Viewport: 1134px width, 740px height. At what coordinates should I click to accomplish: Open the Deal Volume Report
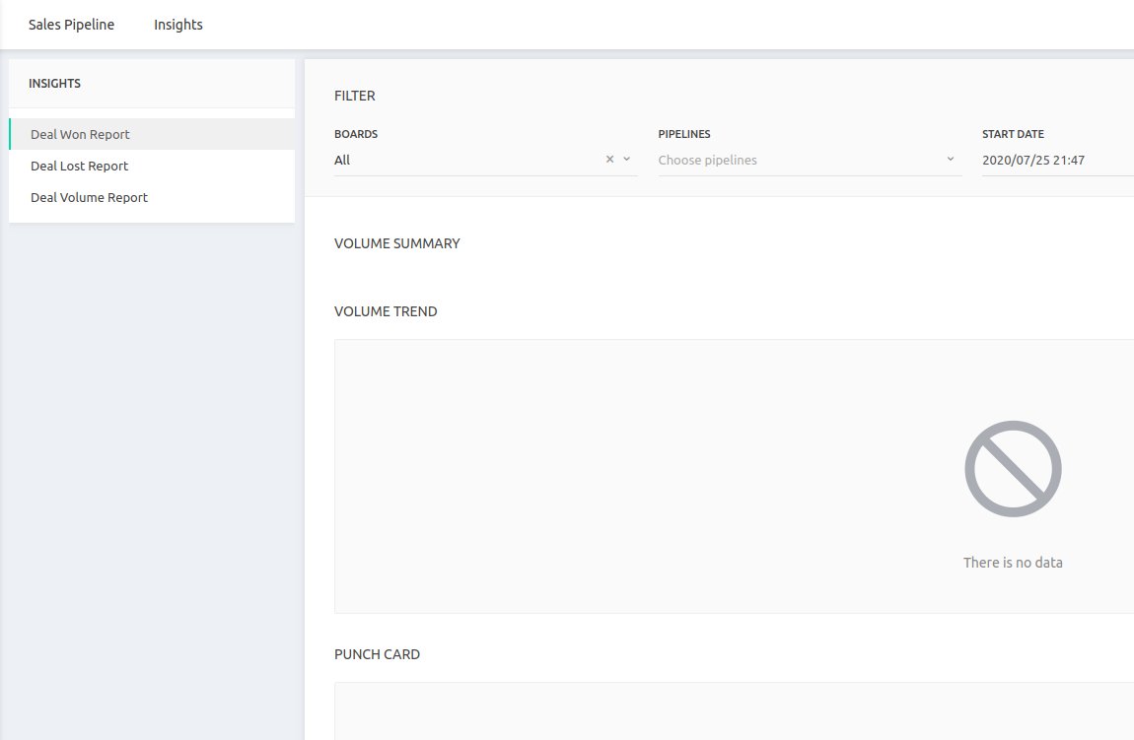[x=89, y=197]
